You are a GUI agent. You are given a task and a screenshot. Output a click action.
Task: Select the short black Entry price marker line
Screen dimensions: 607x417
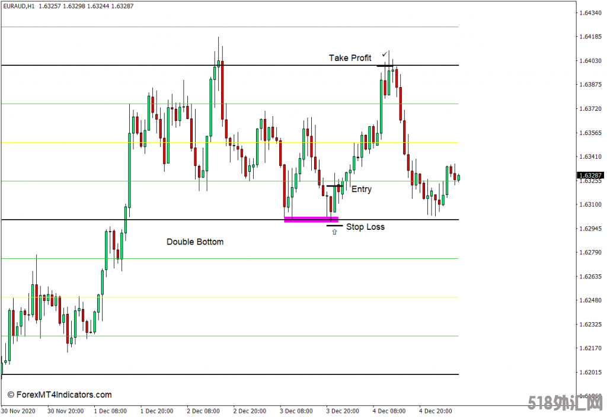[x=334, y=186]
